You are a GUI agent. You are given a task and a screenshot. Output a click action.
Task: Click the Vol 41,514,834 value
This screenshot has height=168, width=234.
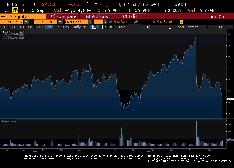[72, 10]
